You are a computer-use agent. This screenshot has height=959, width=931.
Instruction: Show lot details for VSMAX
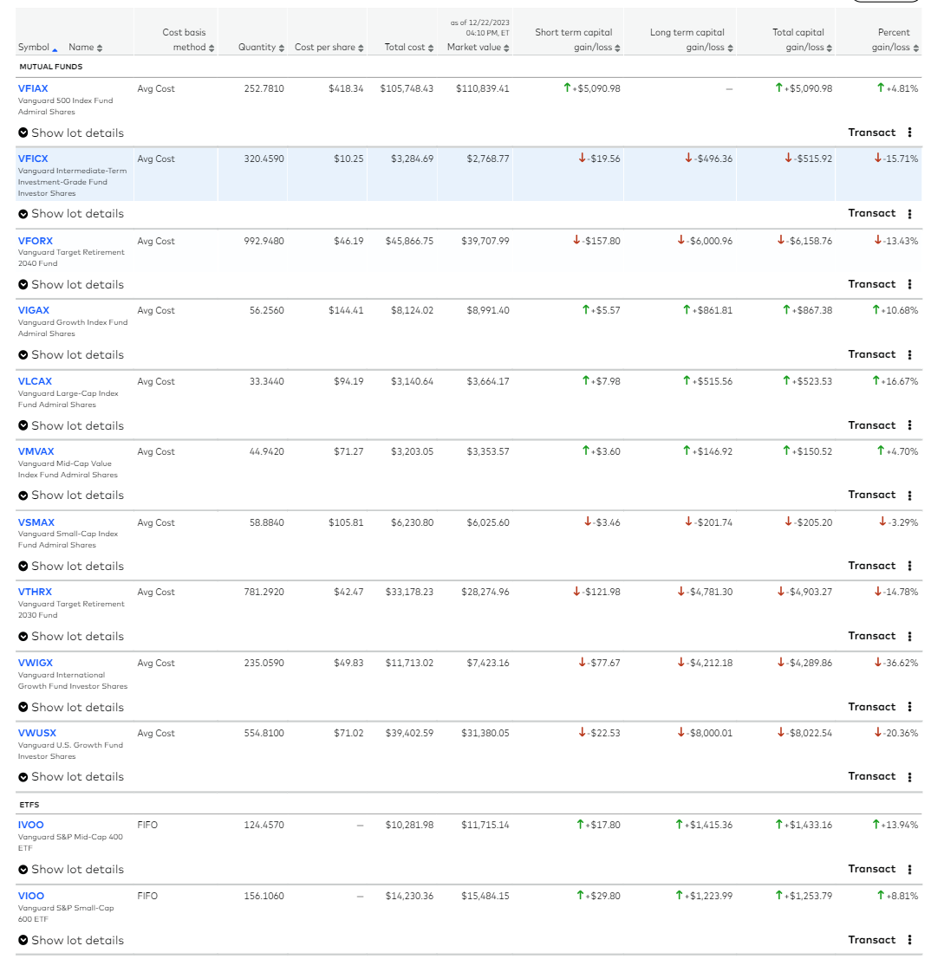point(71,567)
